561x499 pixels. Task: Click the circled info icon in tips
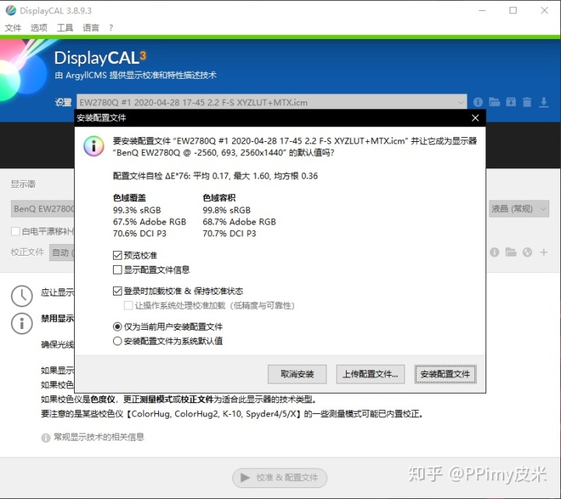(x=22, y=324)
